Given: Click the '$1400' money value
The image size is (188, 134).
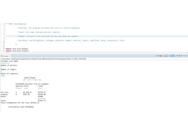Looking at the screenshot, I should pos(40,96).
